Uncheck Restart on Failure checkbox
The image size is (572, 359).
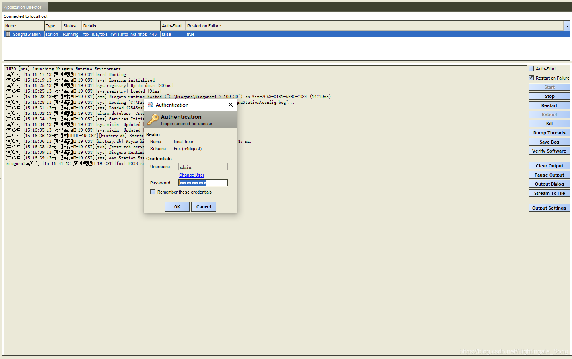tap(531, 78)
